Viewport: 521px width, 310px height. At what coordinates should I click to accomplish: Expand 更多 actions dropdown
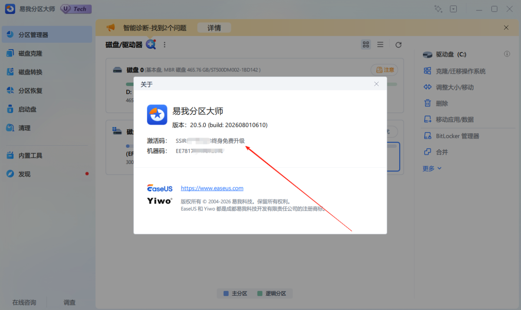432,168
